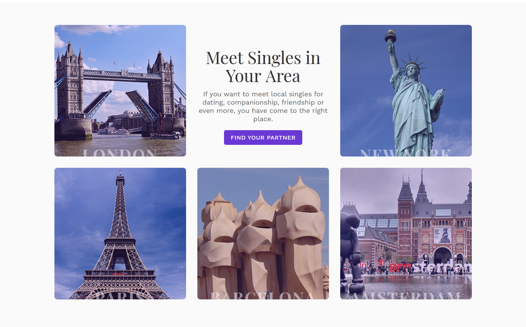526x327 pixels.
Task: Click the left tower of Tower Bridge
Action: click(x=70, y=82)
